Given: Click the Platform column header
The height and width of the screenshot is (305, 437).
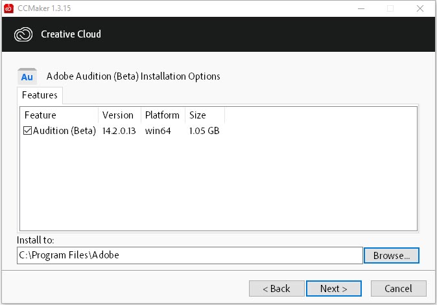Looking at the screenshot, I should (163, 115).
